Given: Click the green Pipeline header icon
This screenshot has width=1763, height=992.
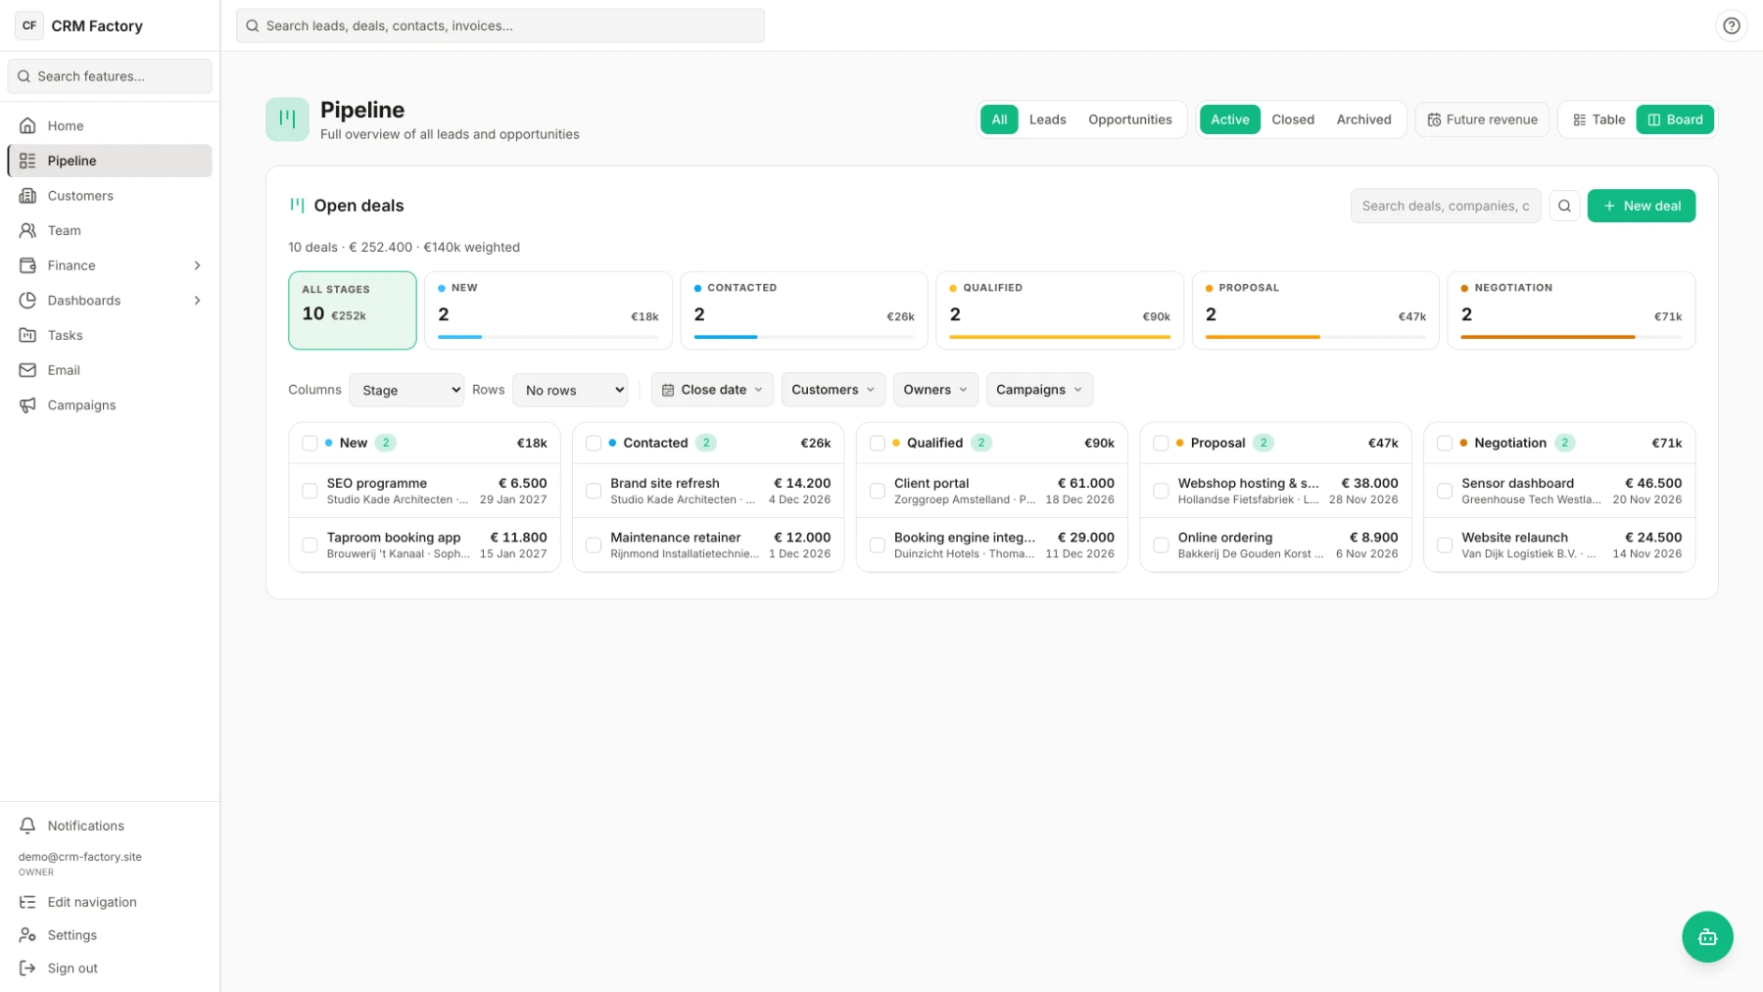Looking at the screenshot, I should [x=287, y=119].
